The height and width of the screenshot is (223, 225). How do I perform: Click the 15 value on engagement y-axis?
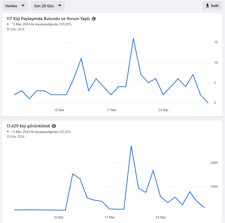(216, 42)
